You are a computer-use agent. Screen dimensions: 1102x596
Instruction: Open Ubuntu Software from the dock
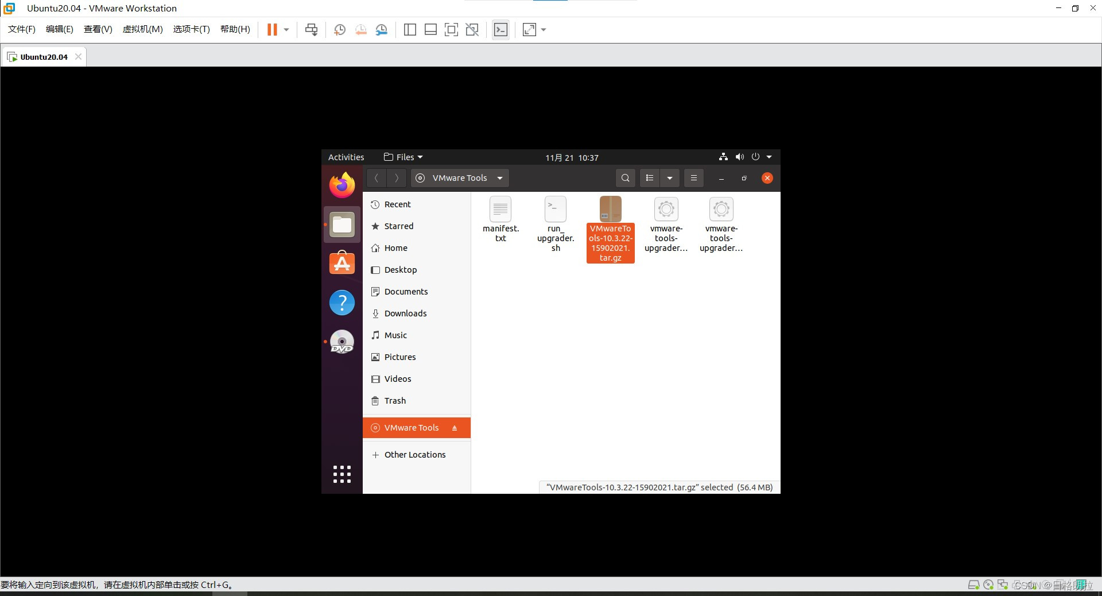coord(342,264)
